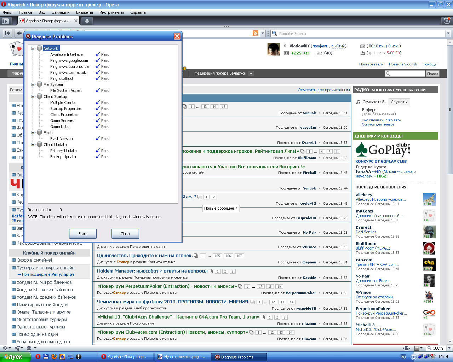Click the Отметить все прочитанным link
Image resolution: width=453 pixels, height=362 pixels.
(x=323, y=90)
